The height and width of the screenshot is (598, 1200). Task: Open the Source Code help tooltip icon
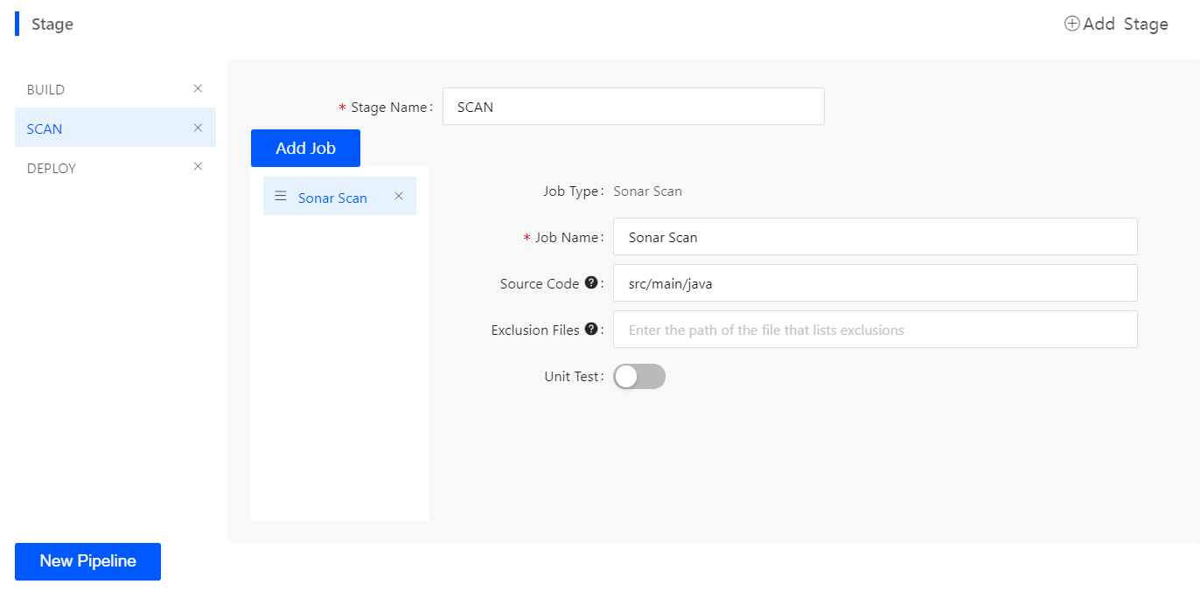click(591, 283)
